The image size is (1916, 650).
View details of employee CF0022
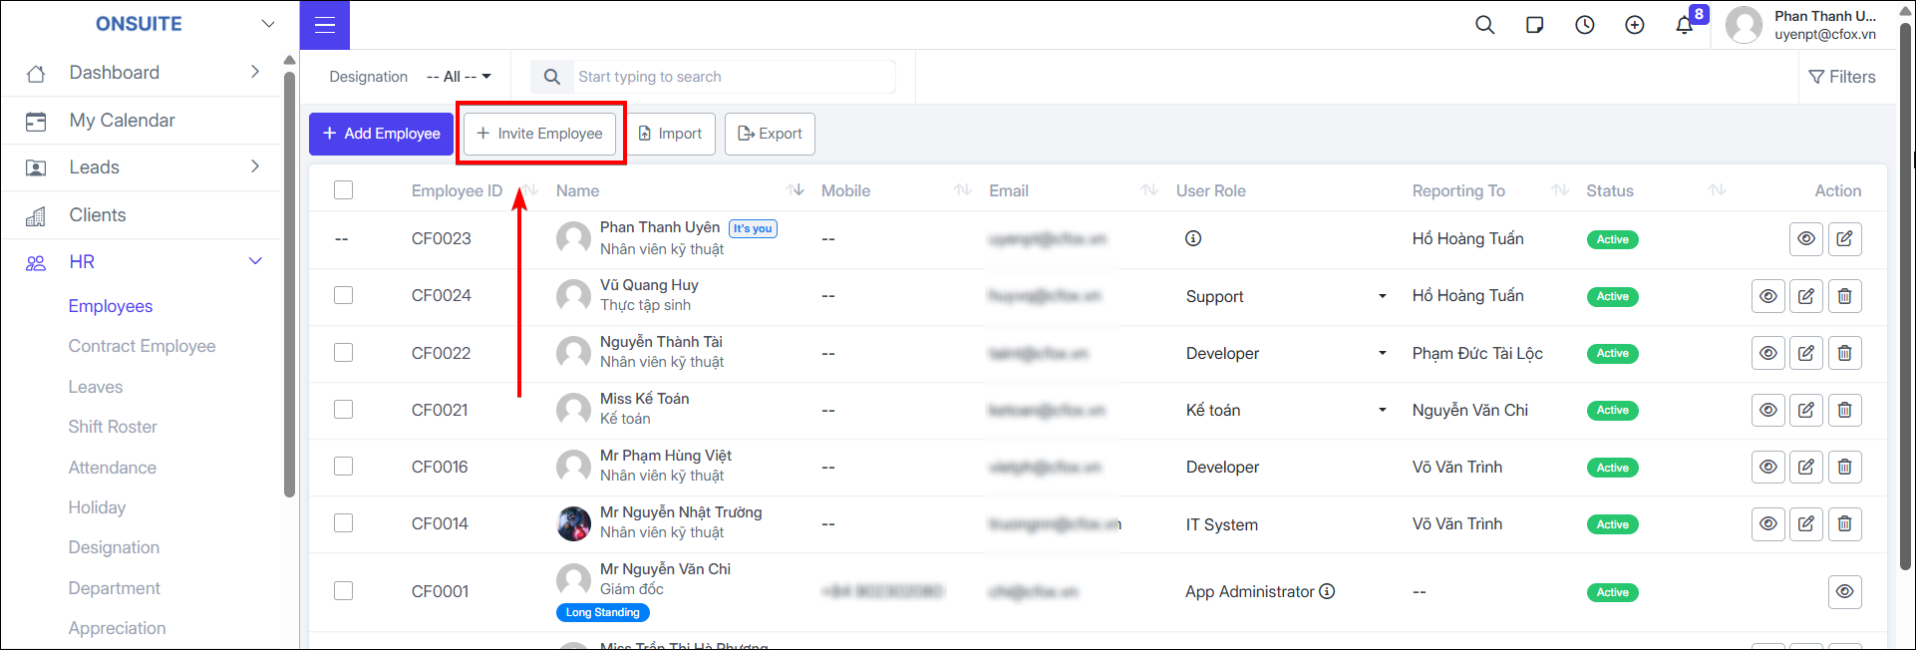coord(1768,353)
